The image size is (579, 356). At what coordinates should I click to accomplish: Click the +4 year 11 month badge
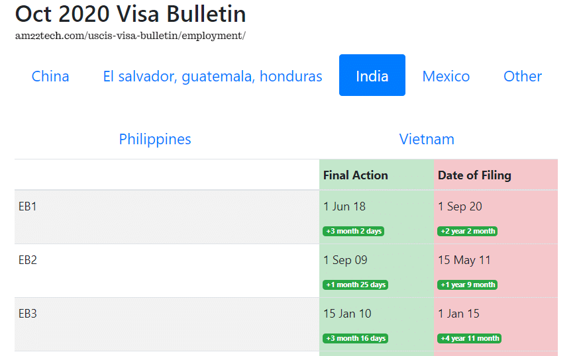(469, 338)
